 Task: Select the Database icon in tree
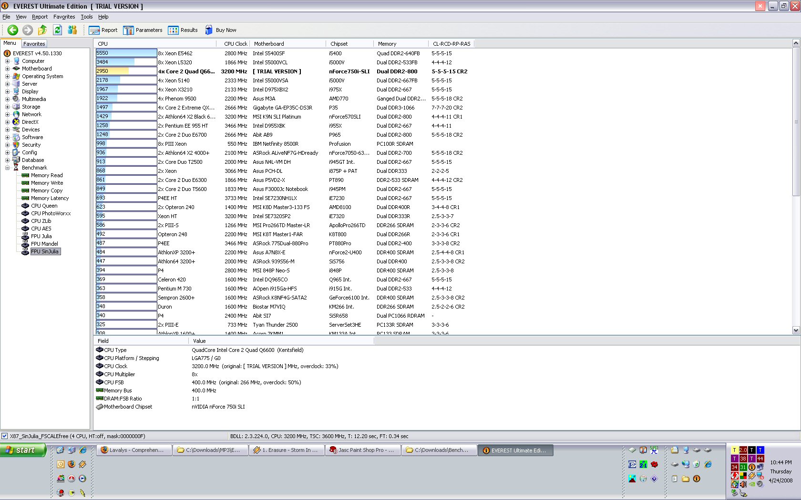(16, 160)
